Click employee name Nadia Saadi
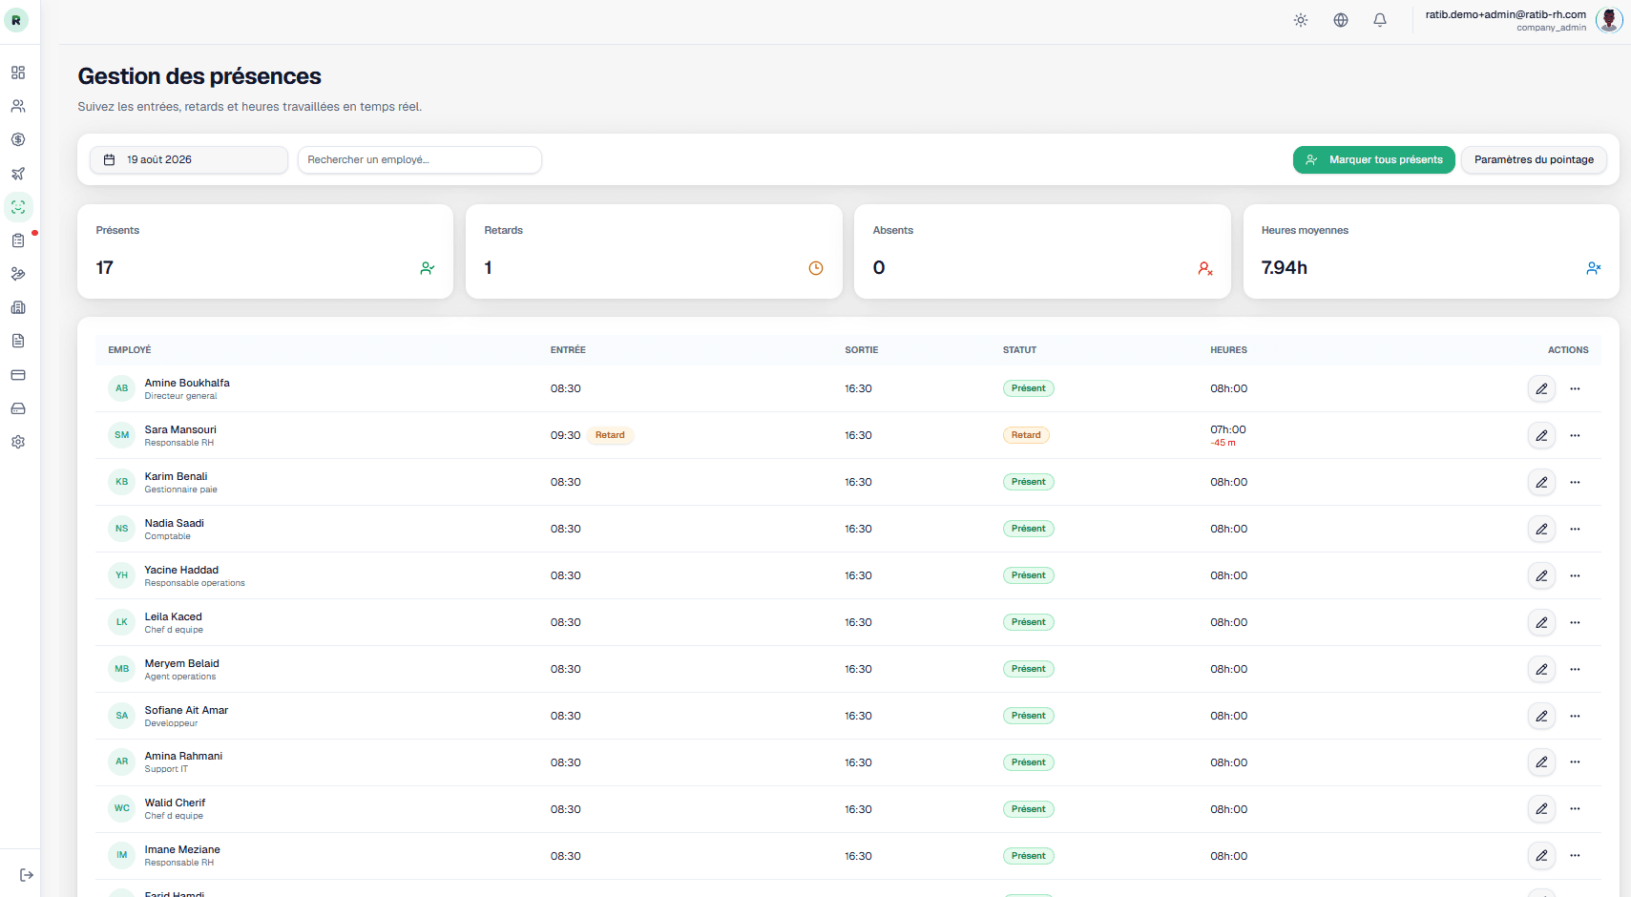Screen dimensions: 1631x897 (175, 523)
